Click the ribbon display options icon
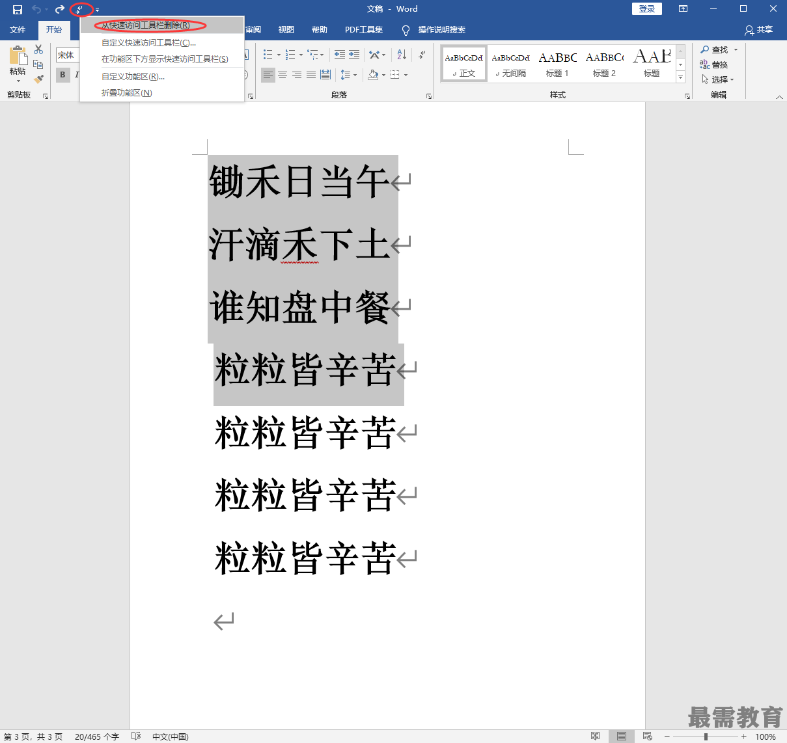This screenshot has width=787, height=743. click(x=683, y=9)
